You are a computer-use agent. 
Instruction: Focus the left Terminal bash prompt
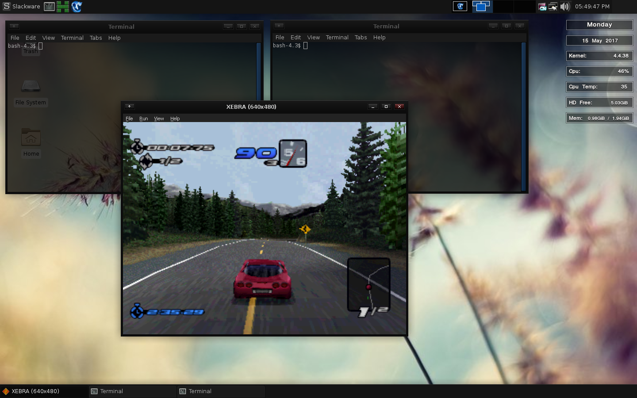coord(25,46)
